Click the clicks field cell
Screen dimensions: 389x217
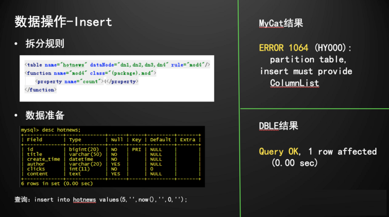point(35,168)
